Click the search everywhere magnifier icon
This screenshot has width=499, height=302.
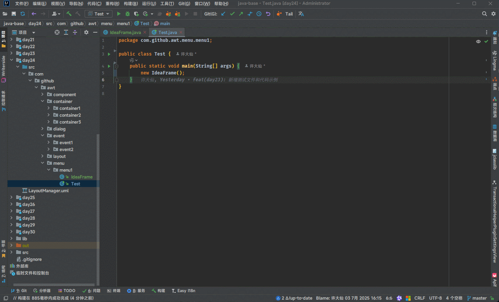point(484,14)
